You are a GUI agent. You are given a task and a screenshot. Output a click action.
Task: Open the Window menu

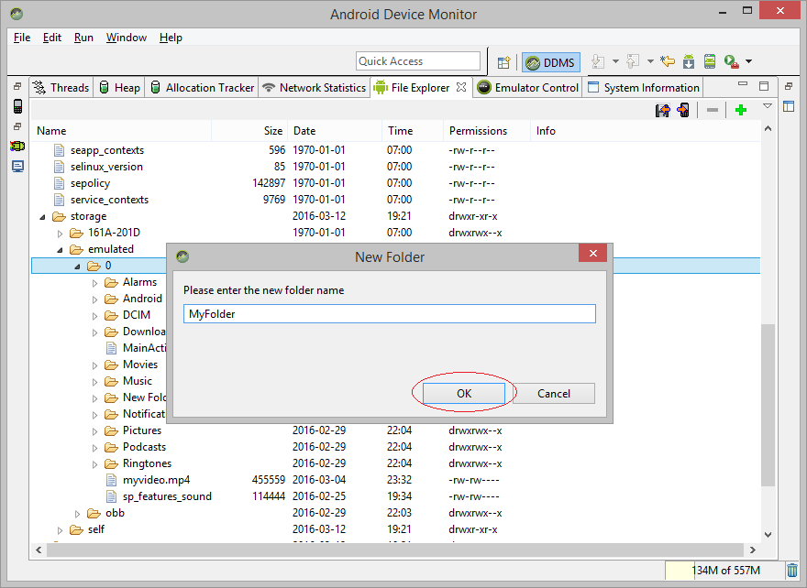pyautogui.click(x=127, y=38)
